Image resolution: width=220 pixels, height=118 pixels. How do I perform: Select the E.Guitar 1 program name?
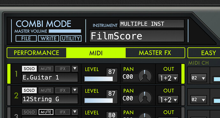[50, 77]
